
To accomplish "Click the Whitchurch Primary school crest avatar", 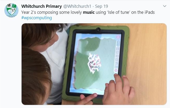I will [x=11, y=10].
